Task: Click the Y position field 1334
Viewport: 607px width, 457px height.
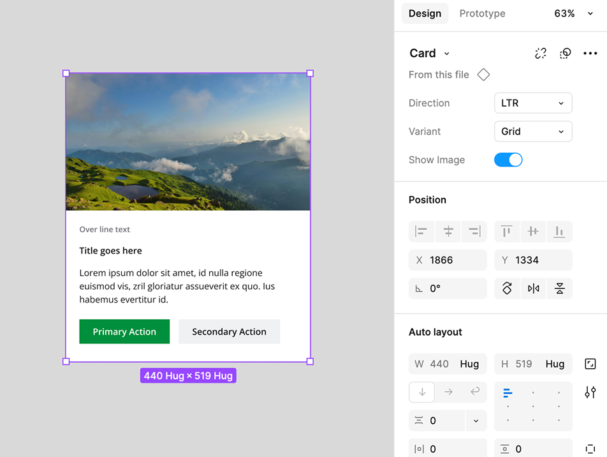Action: [533, 260]
